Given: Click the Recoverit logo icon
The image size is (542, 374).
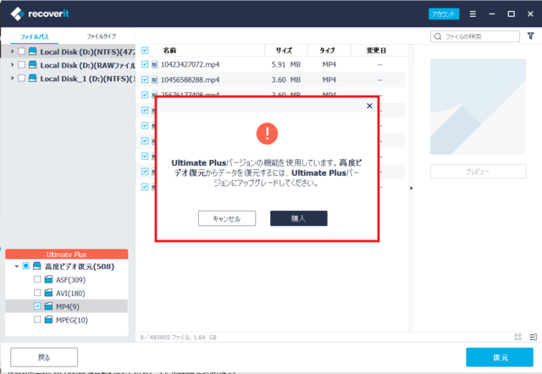Looking at the screenshot, I should click(x=17, y=14).
